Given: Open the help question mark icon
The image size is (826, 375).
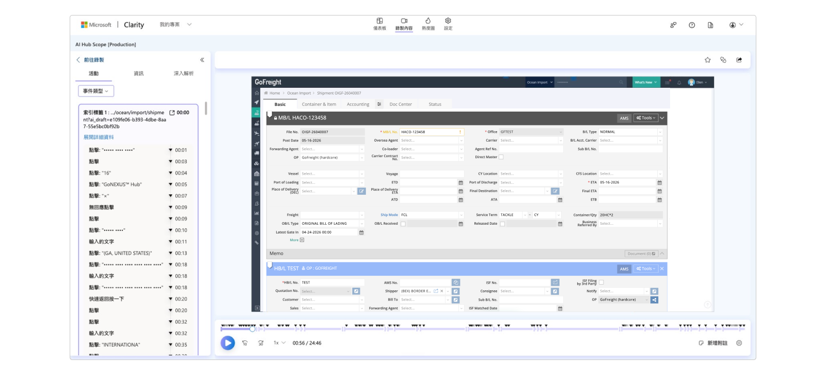Looking at the screenshot, I should point(692,25).
